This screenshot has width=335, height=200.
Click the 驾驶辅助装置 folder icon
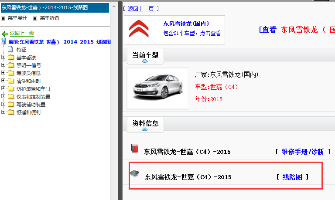(x=11, y=105)
